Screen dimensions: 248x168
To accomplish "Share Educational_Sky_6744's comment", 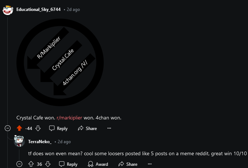I will pyautogui.click(x=87, y=128).
